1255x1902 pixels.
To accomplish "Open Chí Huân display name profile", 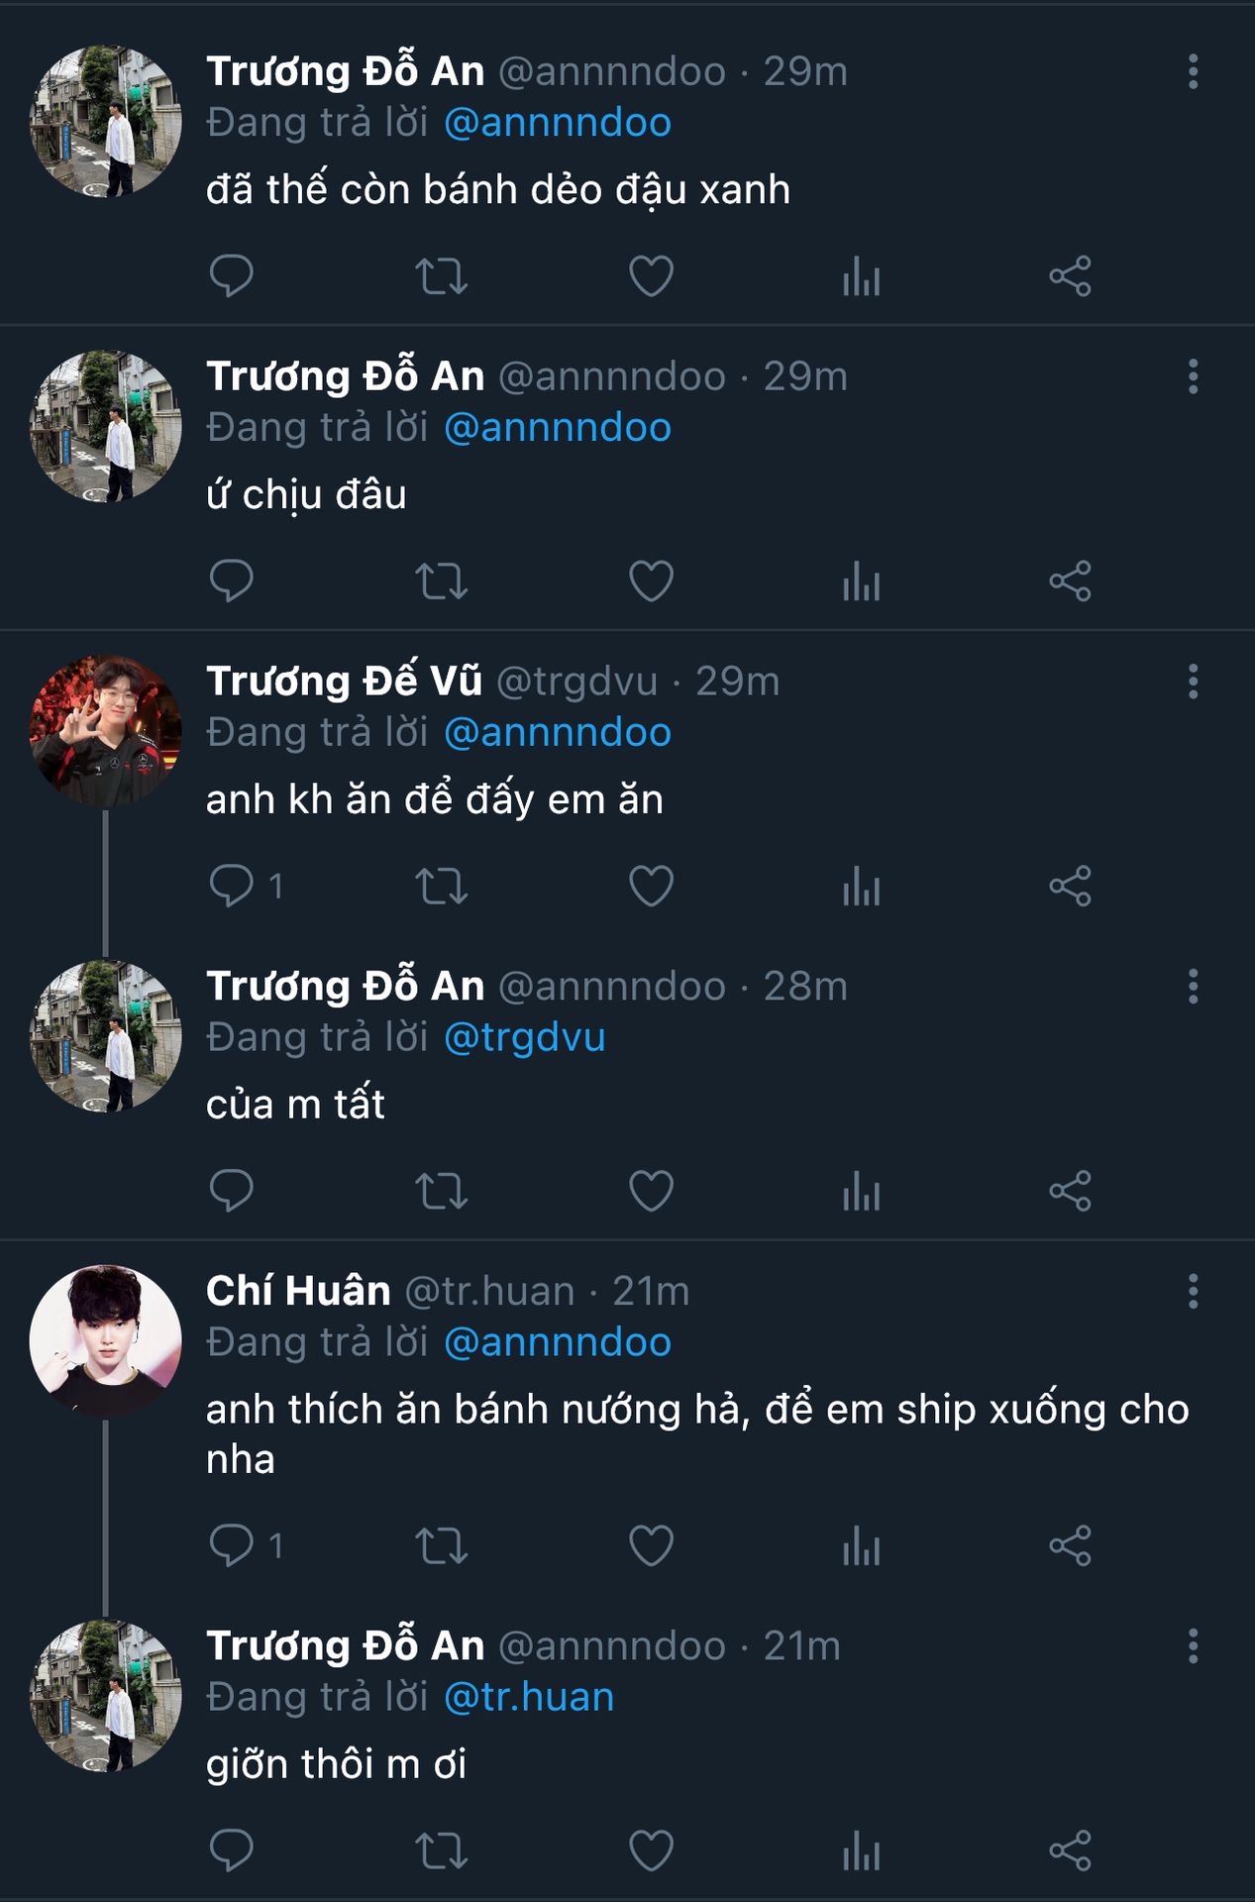I will click(x=298, y=1291).
